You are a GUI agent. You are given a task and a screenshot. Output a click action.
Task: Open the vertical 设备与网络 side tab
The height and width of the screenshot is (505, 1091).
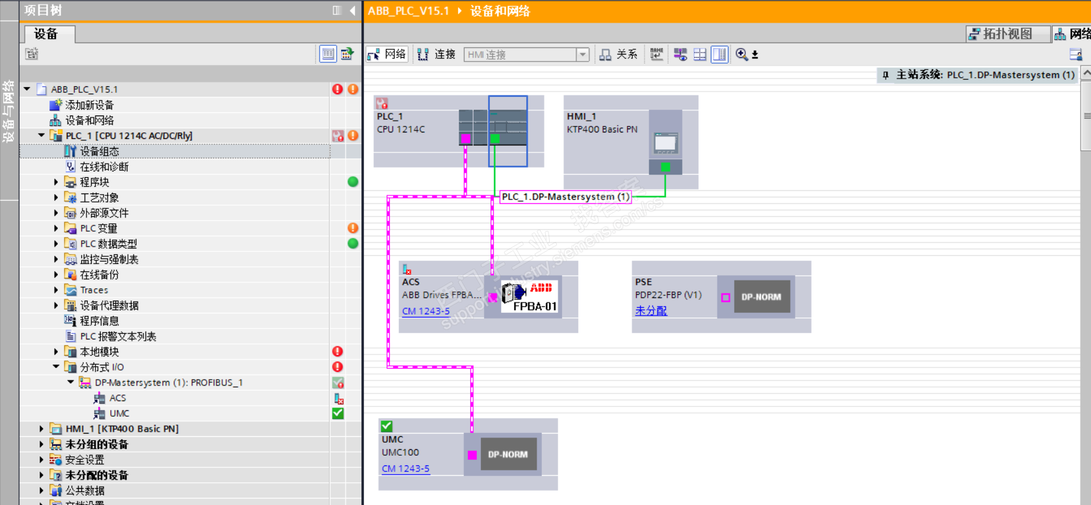pyautogui.click(x=8, y=110)
